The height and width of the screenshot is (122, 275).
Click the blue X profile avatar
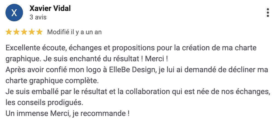[14, 13]
